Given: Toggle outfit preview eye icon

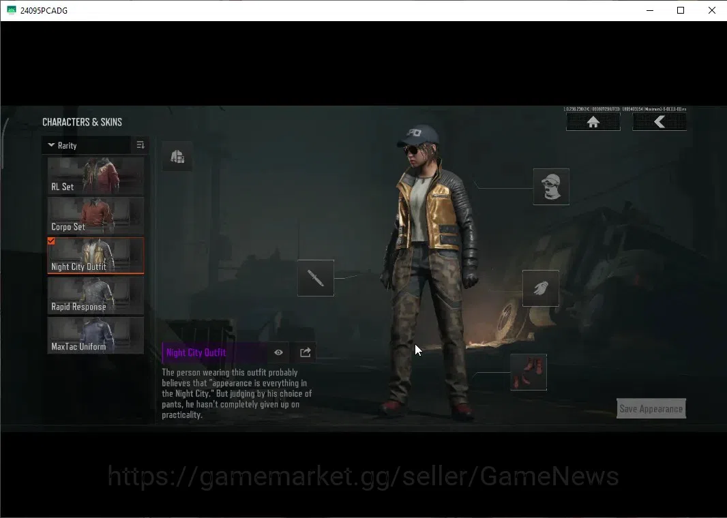Looking at the screenshot, I should [x=278, y=352].
